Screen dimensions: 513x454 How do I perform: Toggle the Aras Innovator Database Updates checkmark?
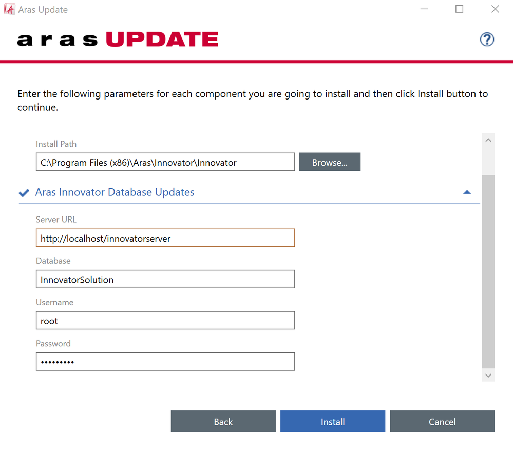coord(24,193)
